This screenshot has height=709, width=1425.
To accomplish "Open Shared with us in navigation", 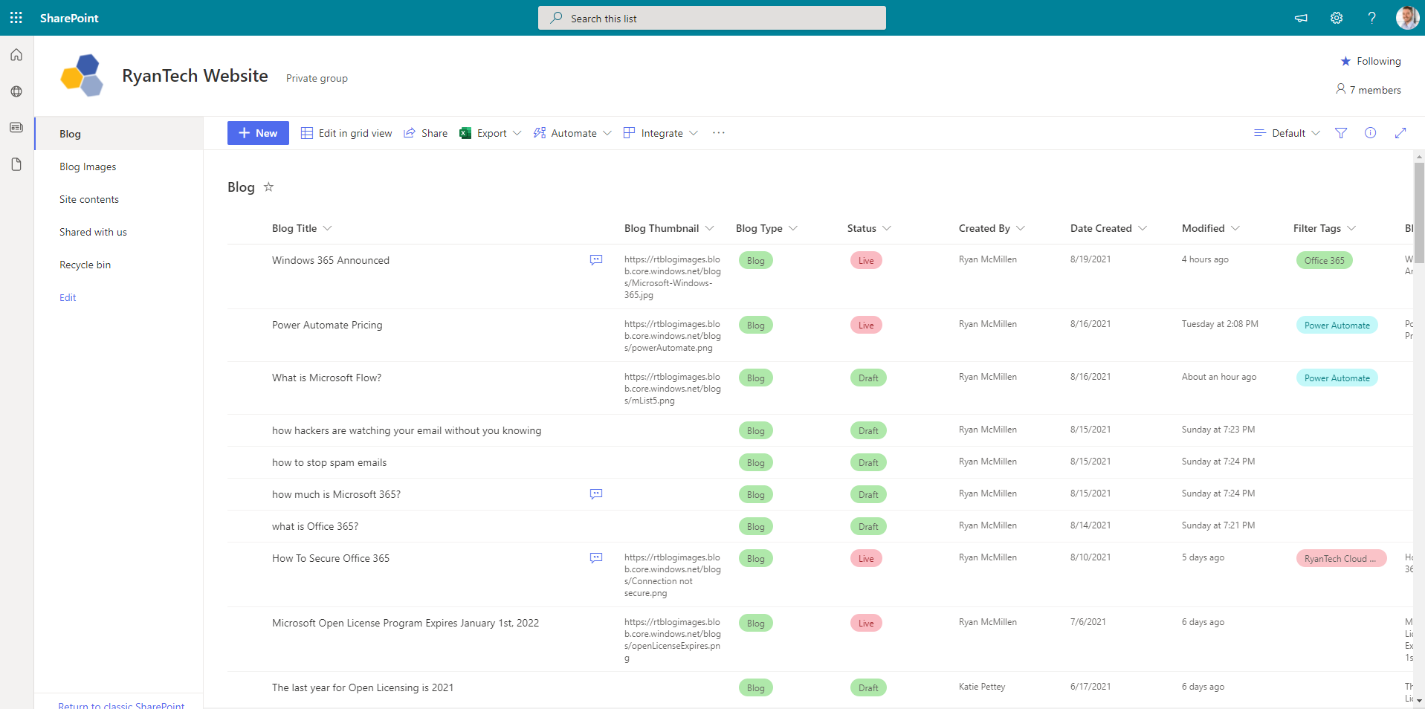I will coord(93,232).
